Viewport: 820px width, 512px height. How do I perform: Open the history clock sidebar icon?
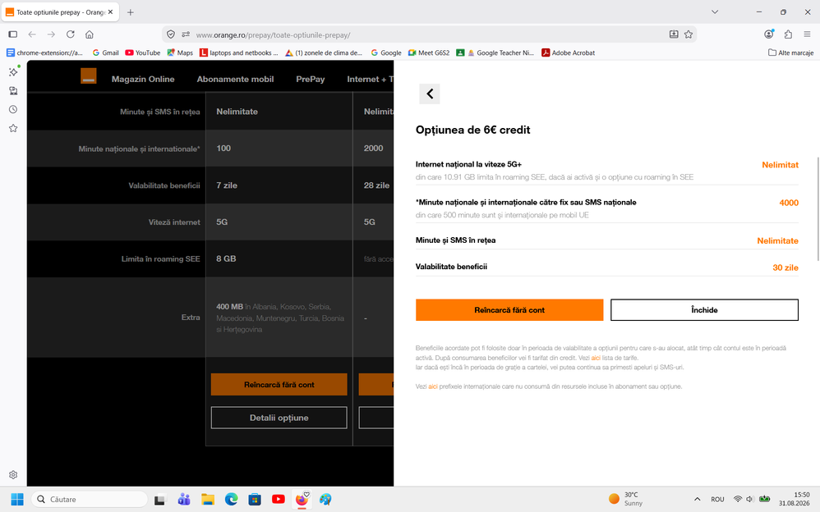click(x=14, y=110)
